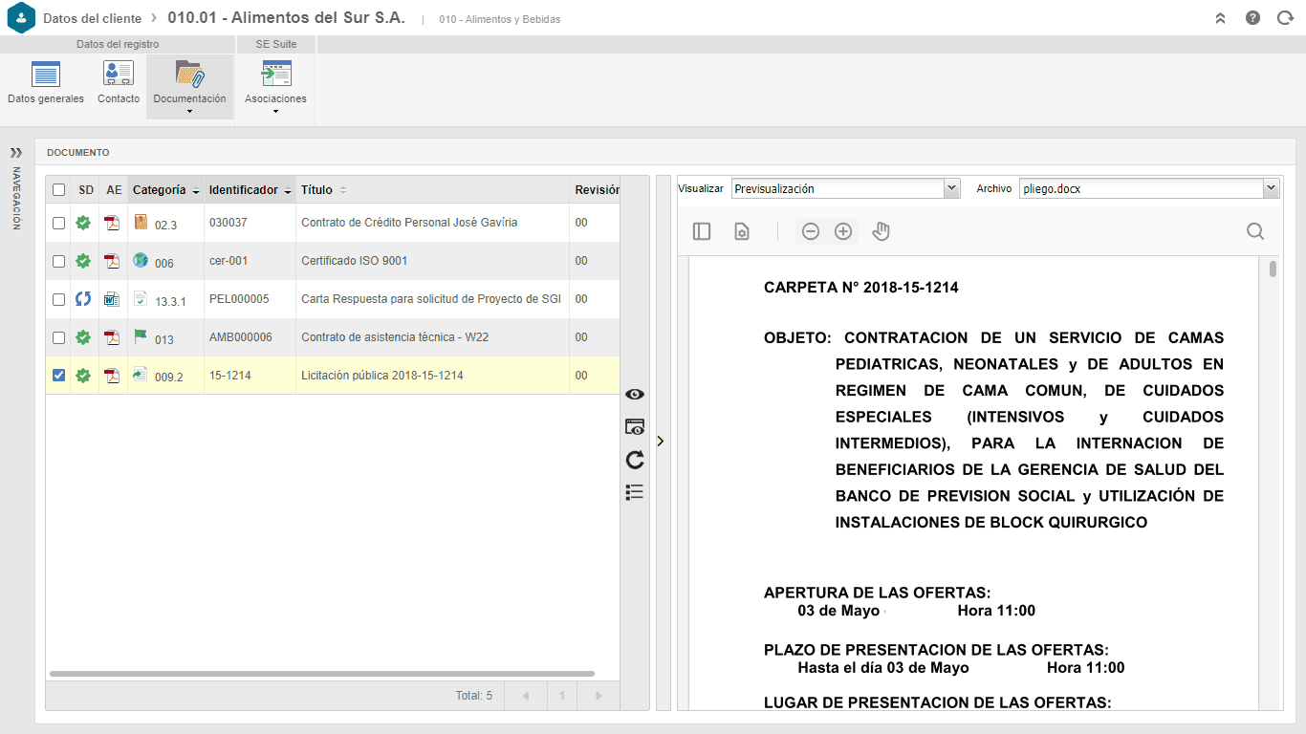Screen dimensions: 1306x734
Task: Click flag category icon for 013
Action: pos(141,336)
